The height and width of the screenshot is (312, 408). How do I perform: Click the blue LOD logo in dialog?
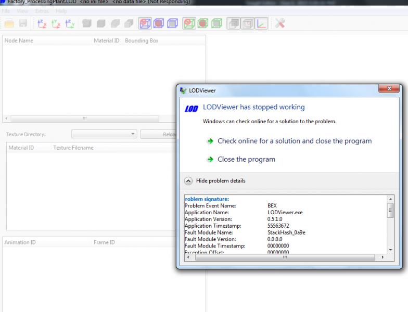click(x=192, y=108)
